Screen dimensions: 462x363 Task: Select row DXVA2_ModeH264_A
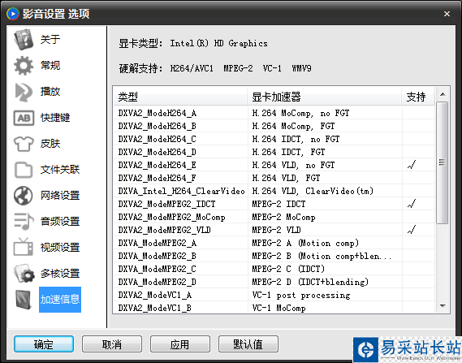274,113
